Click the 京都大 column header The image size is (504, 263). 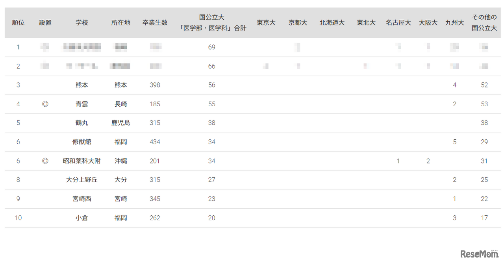coord(298,22)
